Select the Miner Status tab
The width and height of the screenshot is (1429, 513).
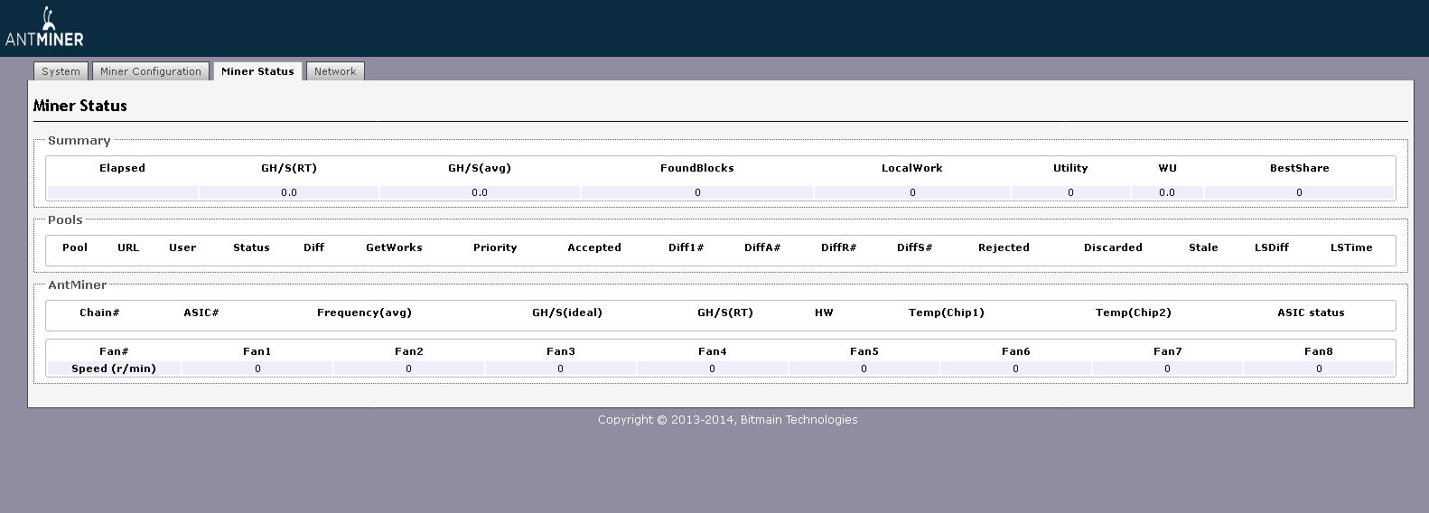(x=257, y=71)
